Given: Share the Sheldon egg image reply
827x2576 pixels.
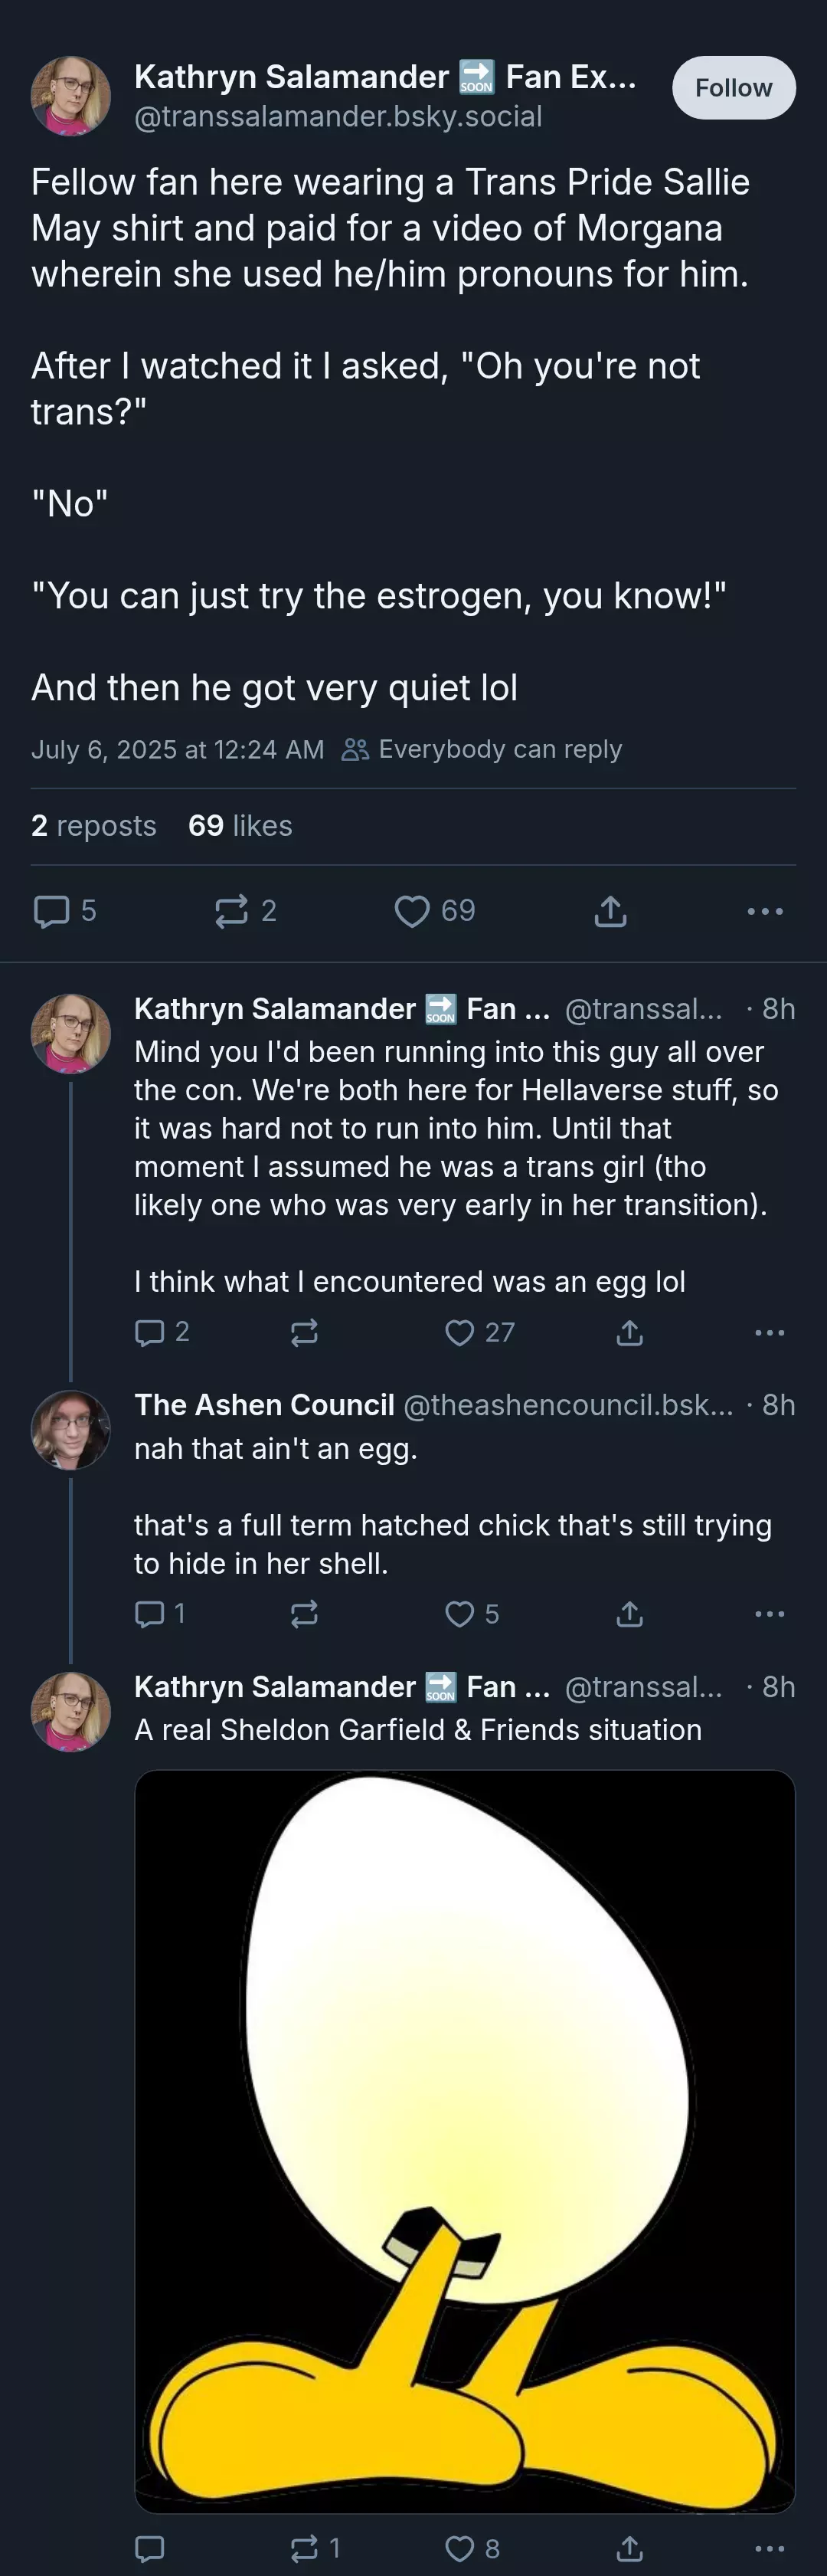Looking at the screenshot, I should coord(629,2548).
